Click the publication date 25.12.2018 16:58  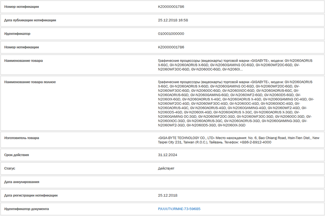[x=173, y=20]
